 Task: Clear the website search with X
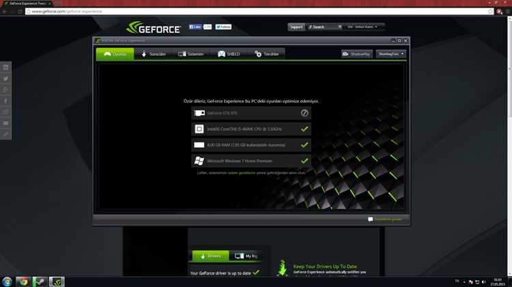click(340, 27)
